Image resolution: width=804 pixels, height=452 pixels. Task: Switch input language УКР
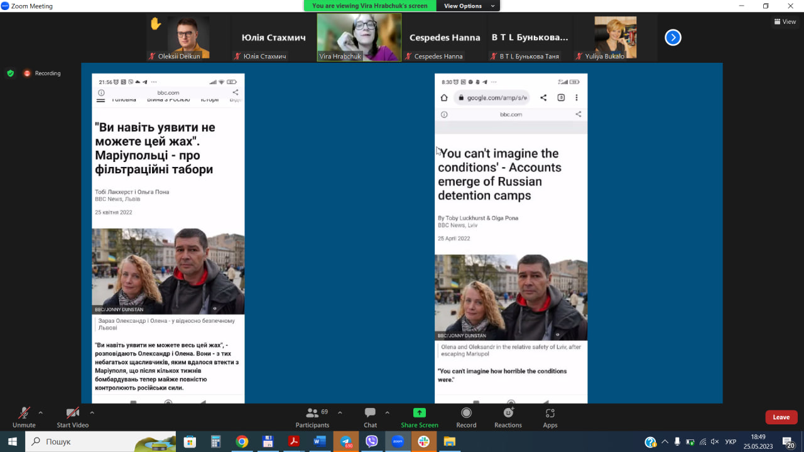(731, 441)
